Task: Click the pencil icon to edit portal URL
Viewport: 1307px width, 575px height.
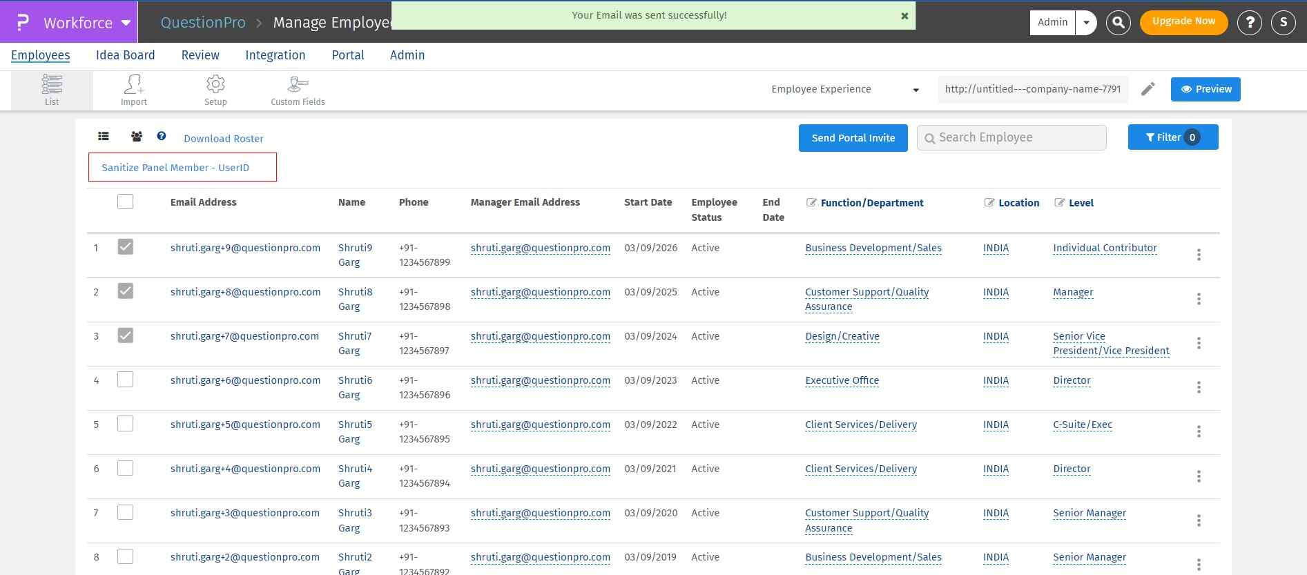Action: [x=1148, y=89]
